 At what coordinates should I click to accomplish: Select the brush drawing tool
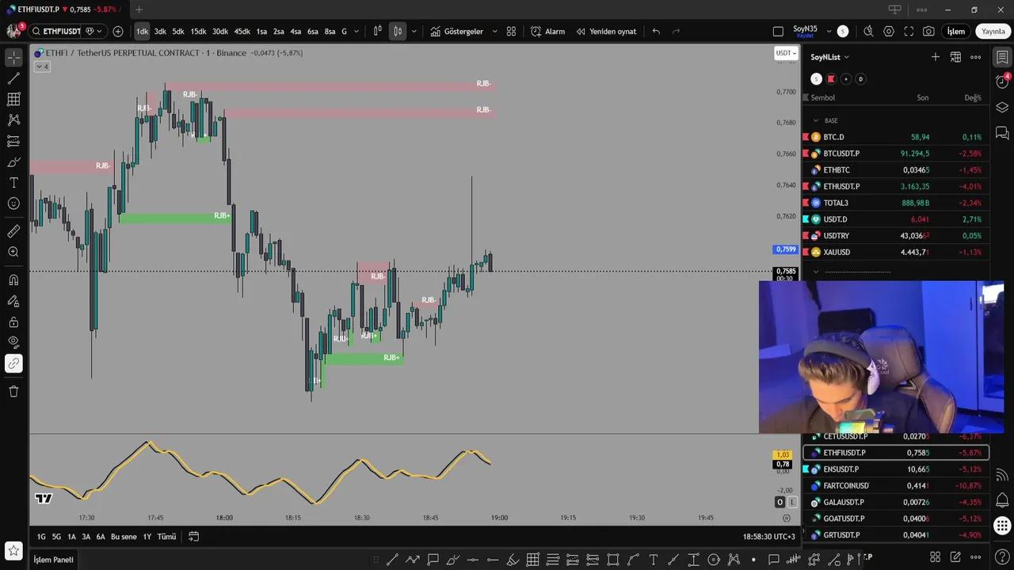point(13,161)
